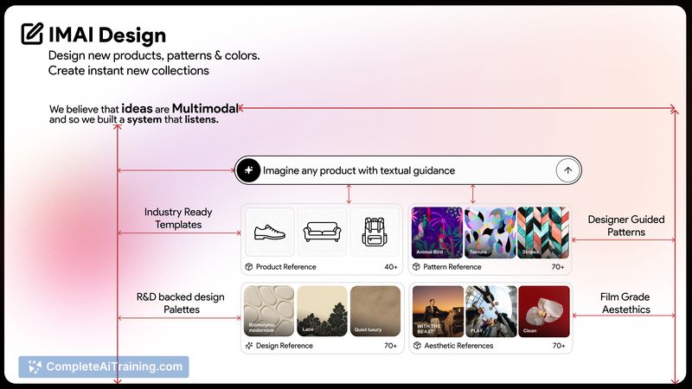This screenshot has height=389, width=692.
Task: Open the 'With the Beast' aesthetic thumbnail
Action: coord(437,311)
